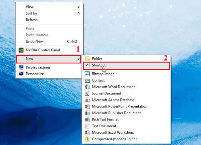Click the Shortcut arrow icon
This screenshot has width=201, height=145.
[87, 65]
